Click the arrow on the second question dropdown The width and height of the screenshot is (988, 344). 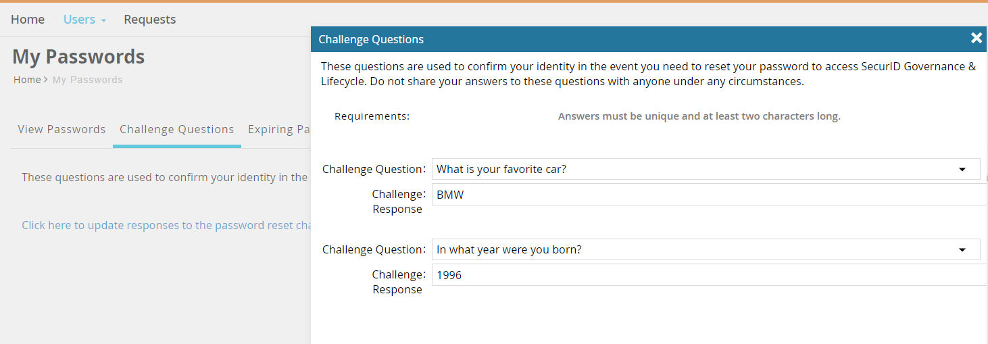962,250
